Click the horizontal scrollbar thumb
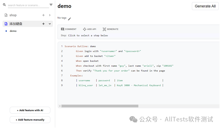Viewport: 220px width, 128px height. [x=100, y=106]
